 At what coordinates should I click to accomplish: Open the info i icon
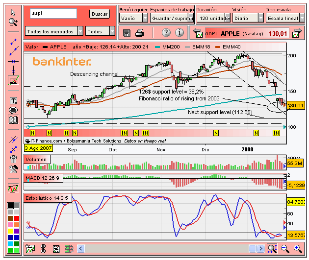180,32
